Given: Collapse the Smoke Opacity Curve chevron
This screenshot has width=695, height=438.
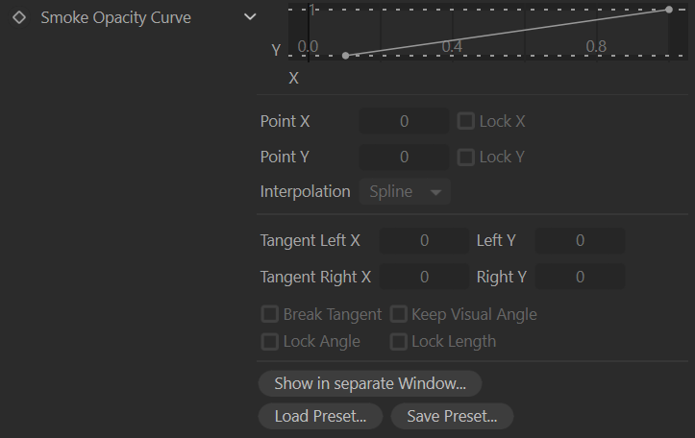Looking at the screenshot, I should (250, 17).
